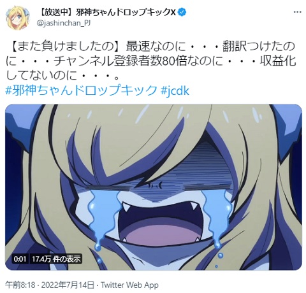Play the crying character video
This screenshot has width=306, height=293.
(154, 187)
